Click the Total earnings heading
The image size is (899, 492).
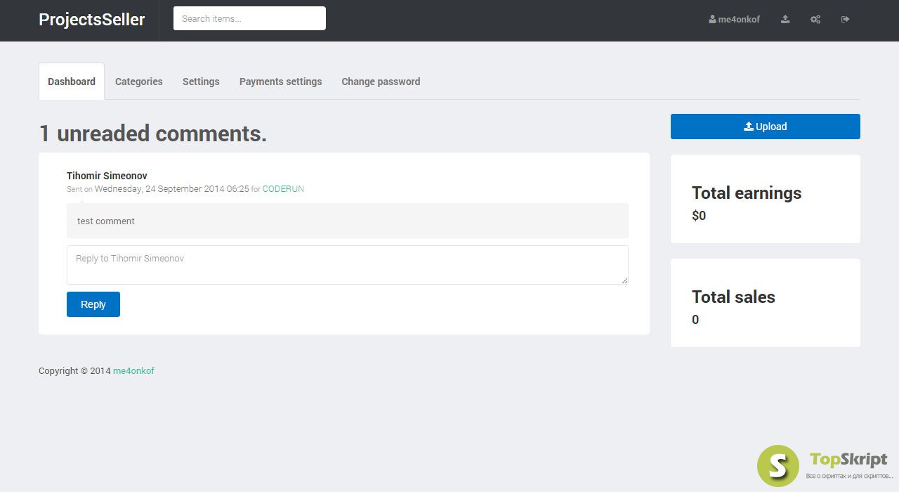point(747,193)
